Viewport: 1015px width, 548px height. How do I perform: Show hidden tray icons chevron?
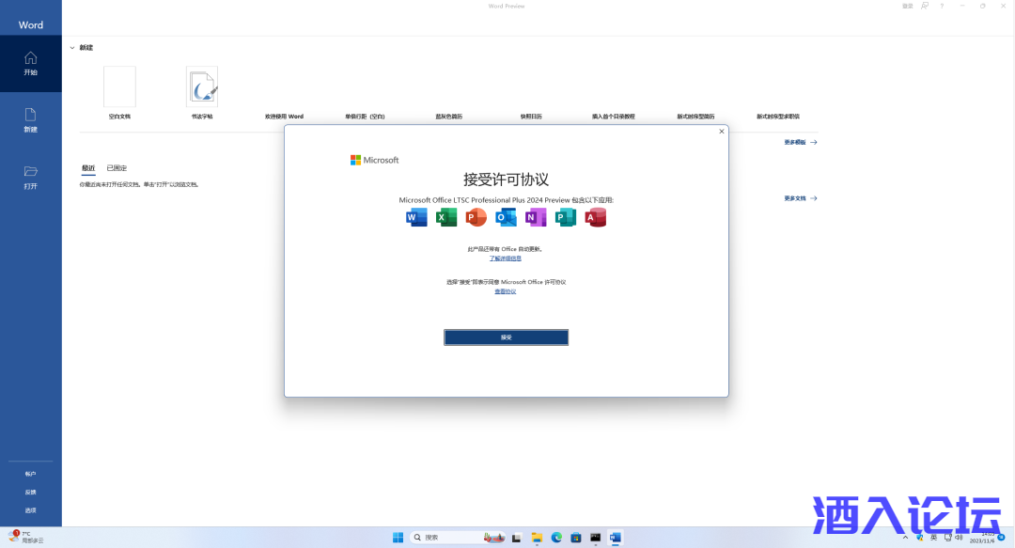click(x=905, y=538)
